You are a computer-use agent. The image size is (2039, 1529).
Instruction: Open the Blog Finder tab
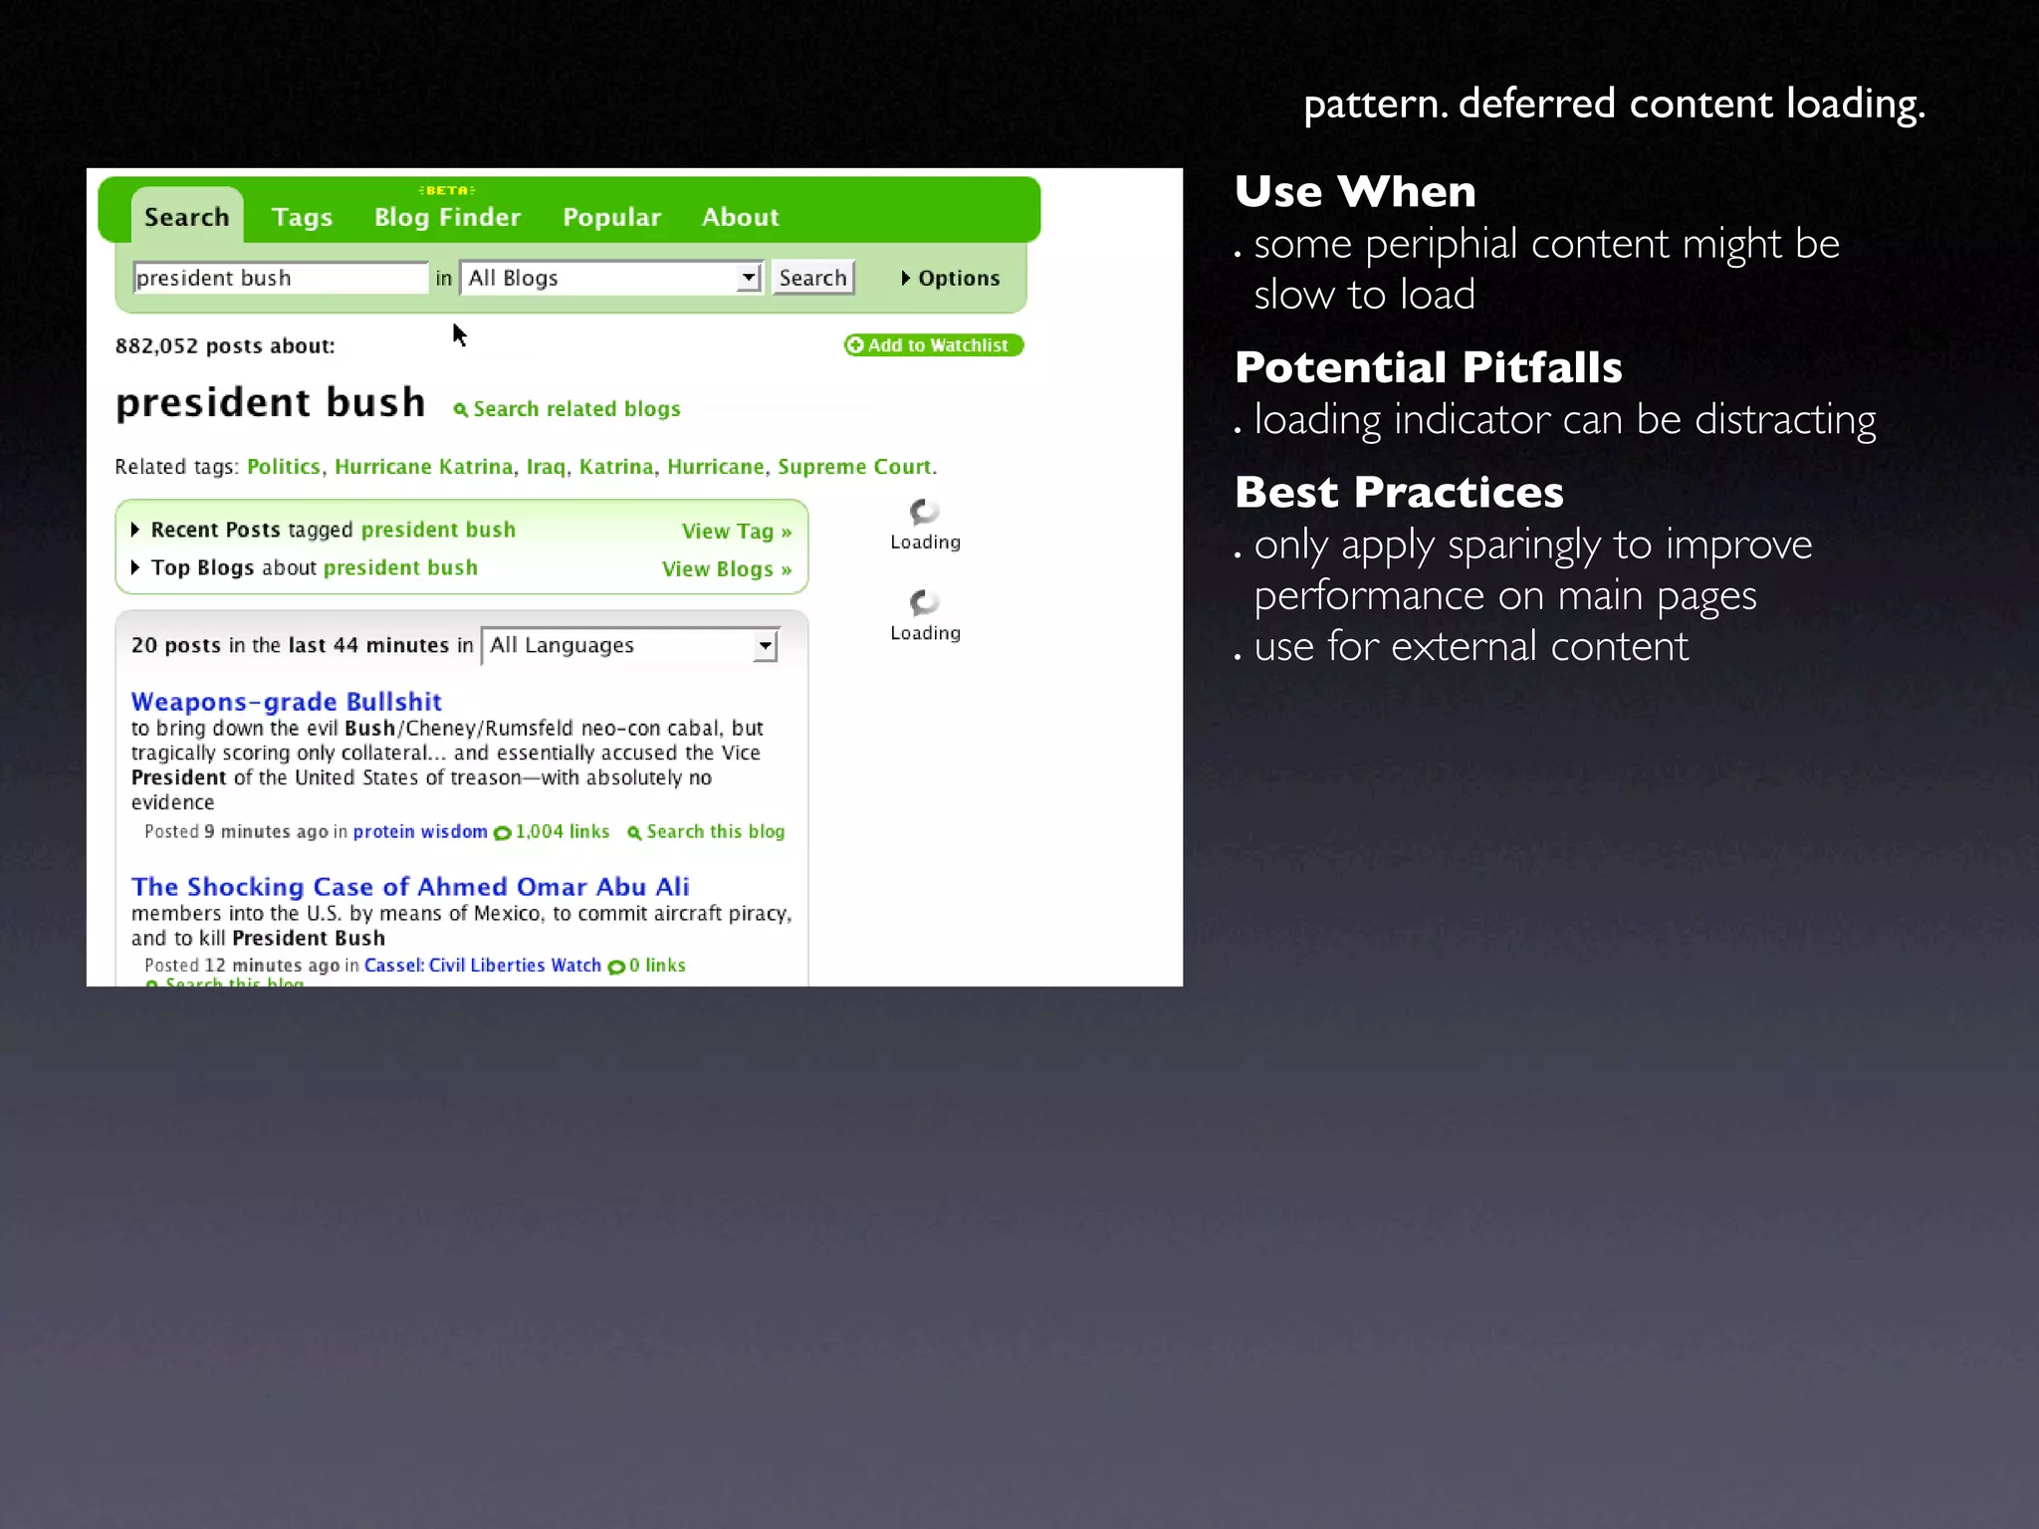click(x=447, y=216)
